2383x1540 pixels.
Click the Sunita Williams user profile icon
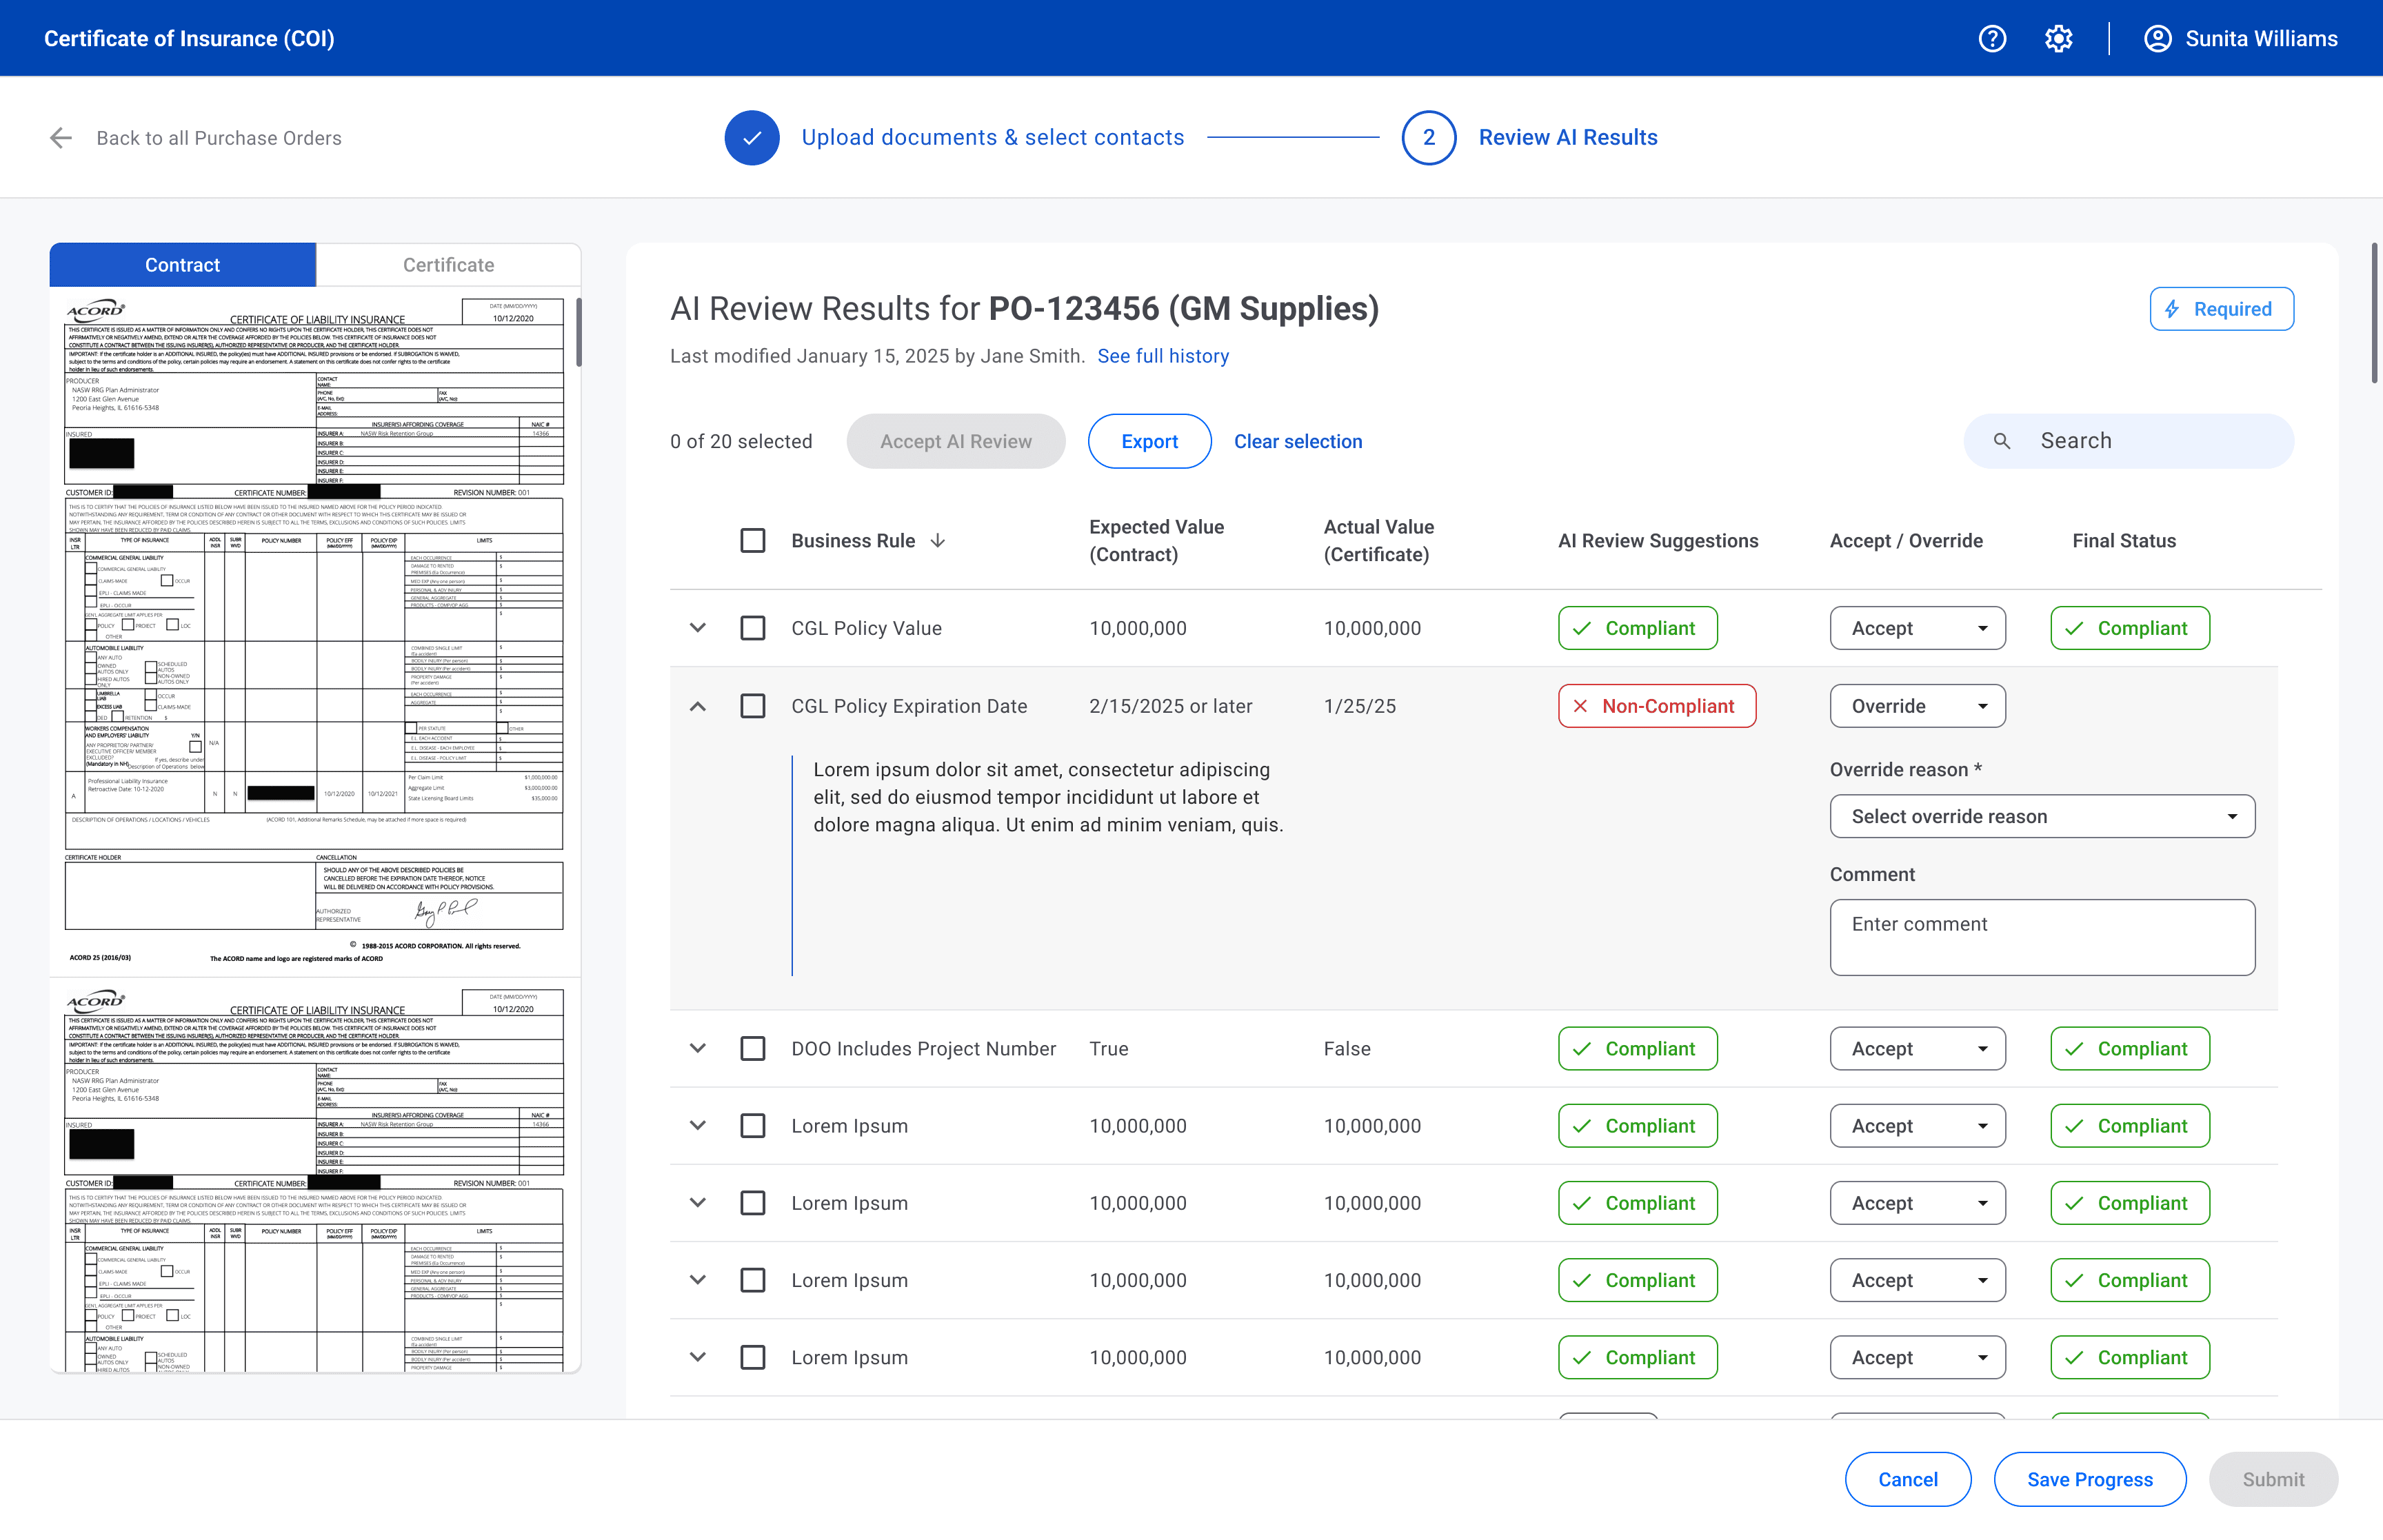point(2157,39)
